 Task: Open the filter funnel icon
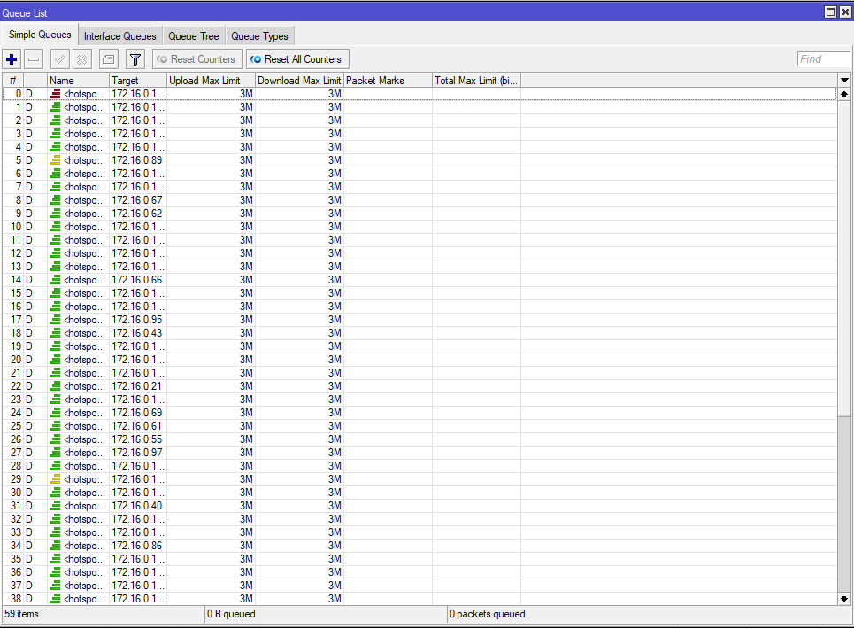click(x=135, y=58)
